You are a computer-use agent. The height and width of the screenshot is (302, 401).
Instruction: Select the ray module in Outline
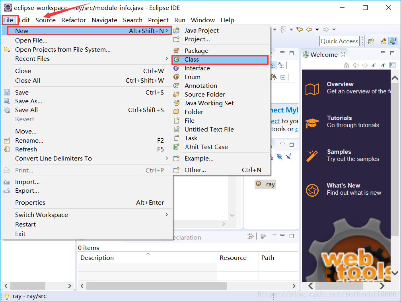pyautogui.click(x=265, y=184)
